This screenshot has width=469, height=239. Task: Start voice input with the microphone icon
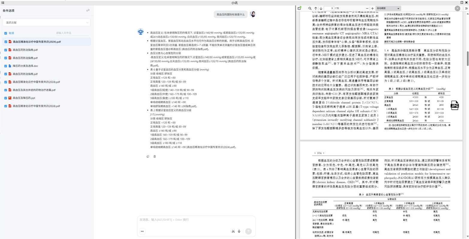pos(239,231)
